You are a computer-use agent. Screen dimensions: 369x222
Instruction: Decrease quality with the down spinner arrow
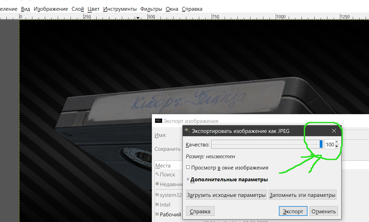tap(337, 146)
